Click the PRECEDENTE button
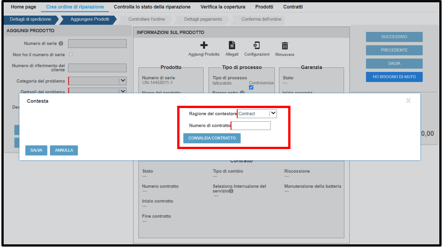443x248 pixels. tap(394, 50)
